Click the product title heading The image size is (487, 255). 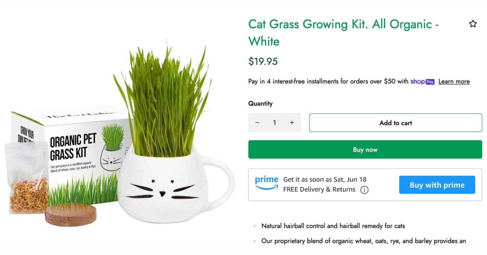pyautogui.click(x=343, y=32)
